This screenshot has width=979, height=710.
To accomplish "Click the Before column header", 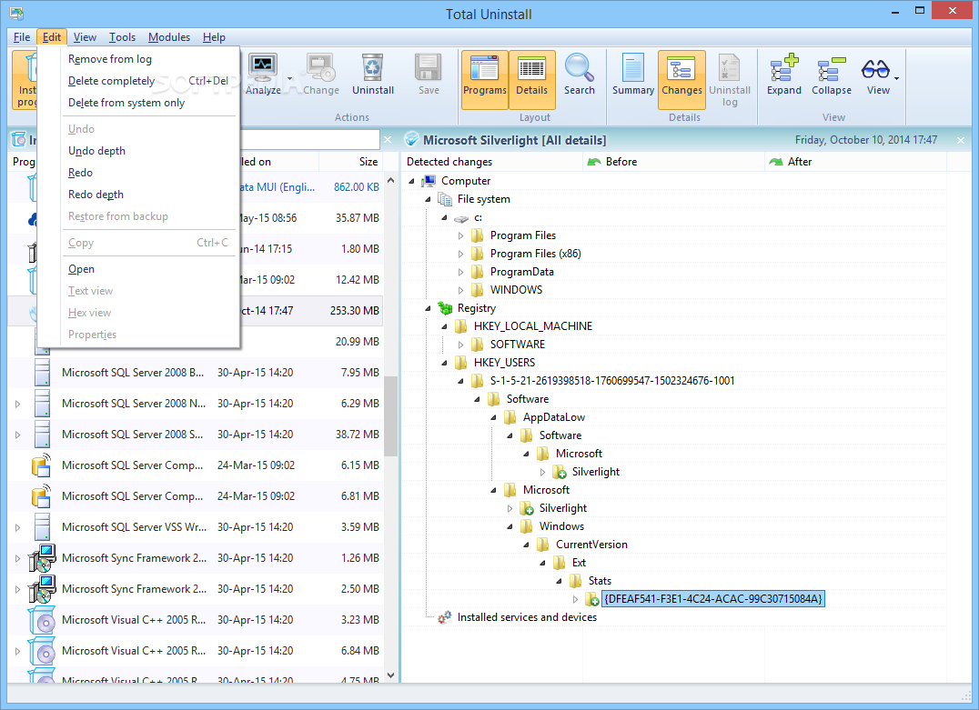I will 673,162.
